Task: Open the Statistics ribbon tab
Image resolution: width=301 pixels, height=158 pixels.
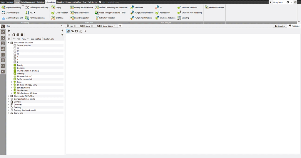Action: [x=40, y=2]
